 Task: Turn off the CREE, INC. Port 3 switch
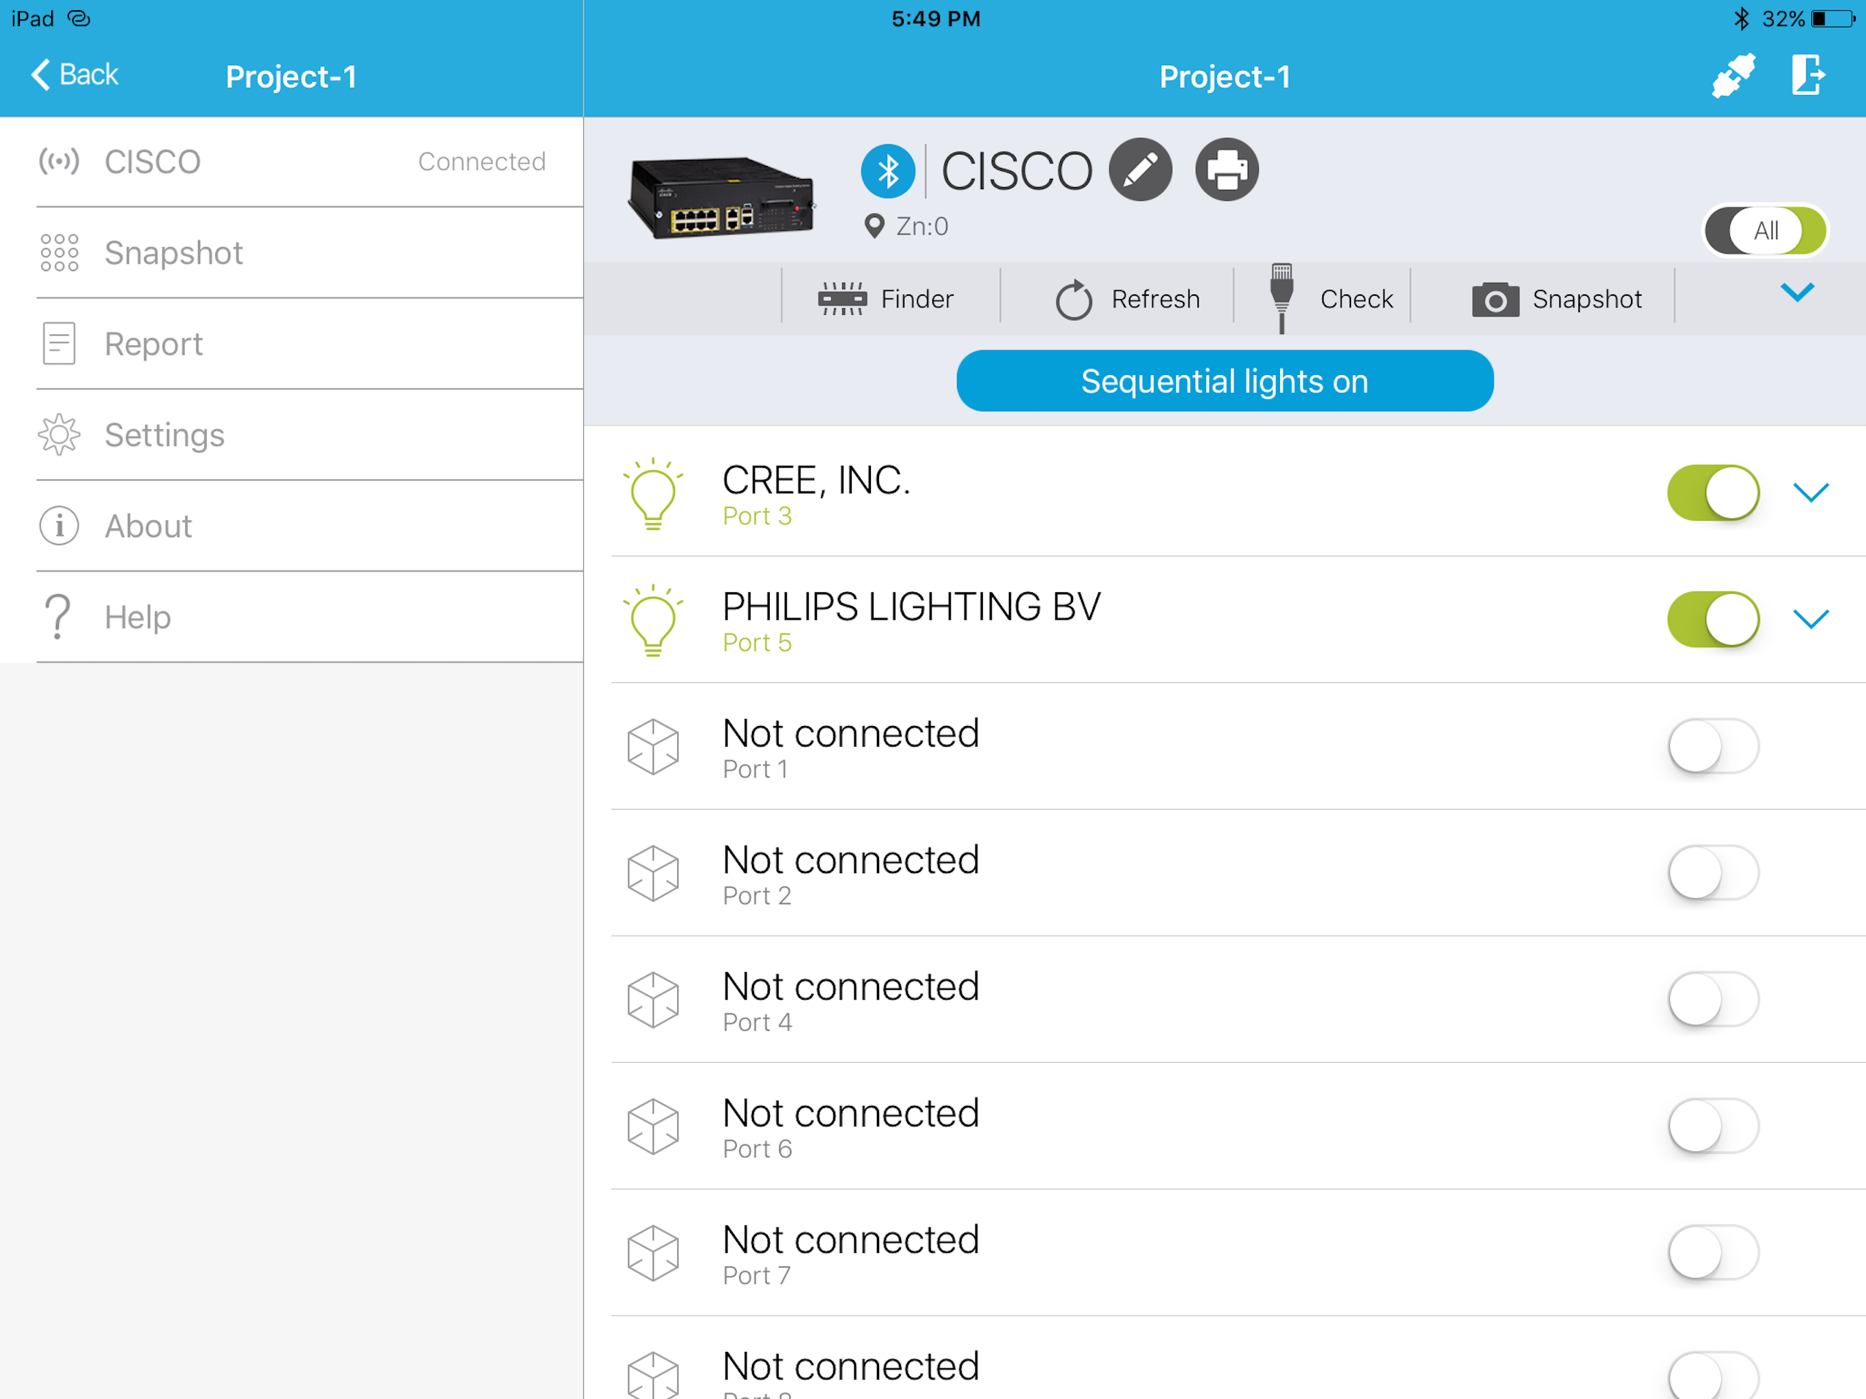[1712, 493]
